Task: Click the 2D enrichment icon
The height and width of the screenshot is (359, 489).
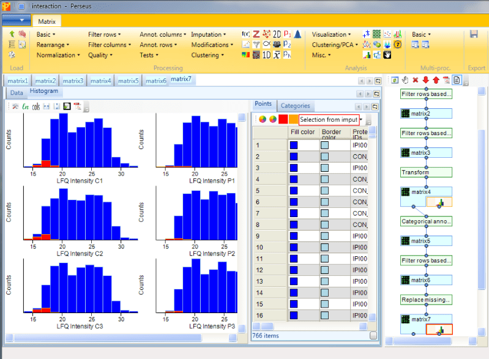Action: 277,34
